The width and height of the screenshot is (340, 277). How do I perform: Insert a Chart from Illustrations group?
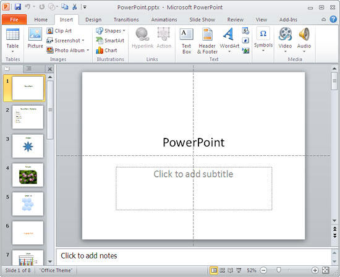pyautogui.click(x=106, y=50)
